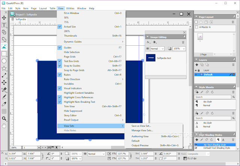Screen dimensions: 240x166
Task: Toggle Guides visibility in View menu
Action: pos(91,48)
